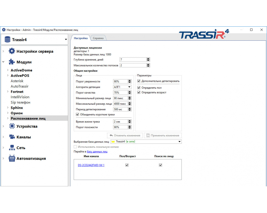Screen dimensions: 267x213
Task: Click the crown icon in the face database selector
Action: click(x=113, y=141)
